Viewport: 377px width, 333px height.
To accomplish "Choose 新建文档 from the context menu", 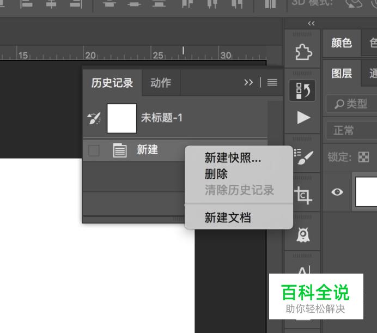I will coord(227,217).
